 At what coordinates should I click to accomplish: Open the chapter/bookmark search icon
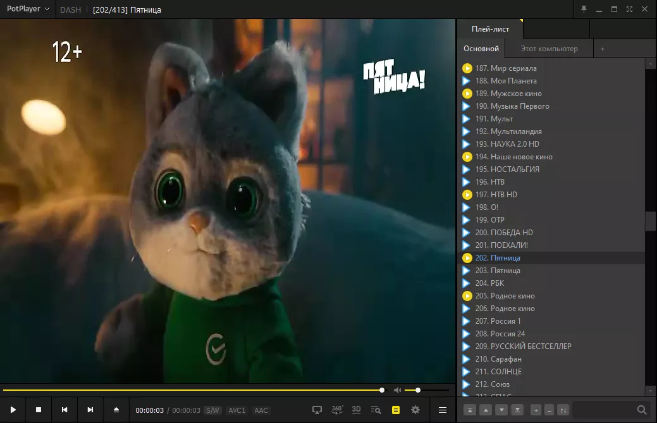click(376, 410)
